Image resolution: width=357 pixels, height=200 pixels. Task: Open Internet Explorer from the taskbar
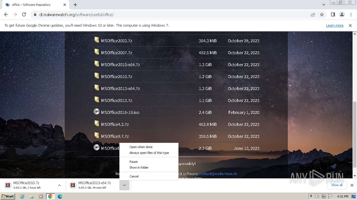22,196
